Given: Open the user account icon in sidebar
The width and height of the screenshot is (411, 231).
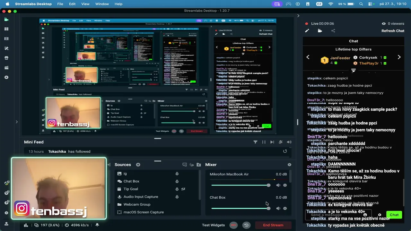Looking at the screenshot, I should (6, 224).
